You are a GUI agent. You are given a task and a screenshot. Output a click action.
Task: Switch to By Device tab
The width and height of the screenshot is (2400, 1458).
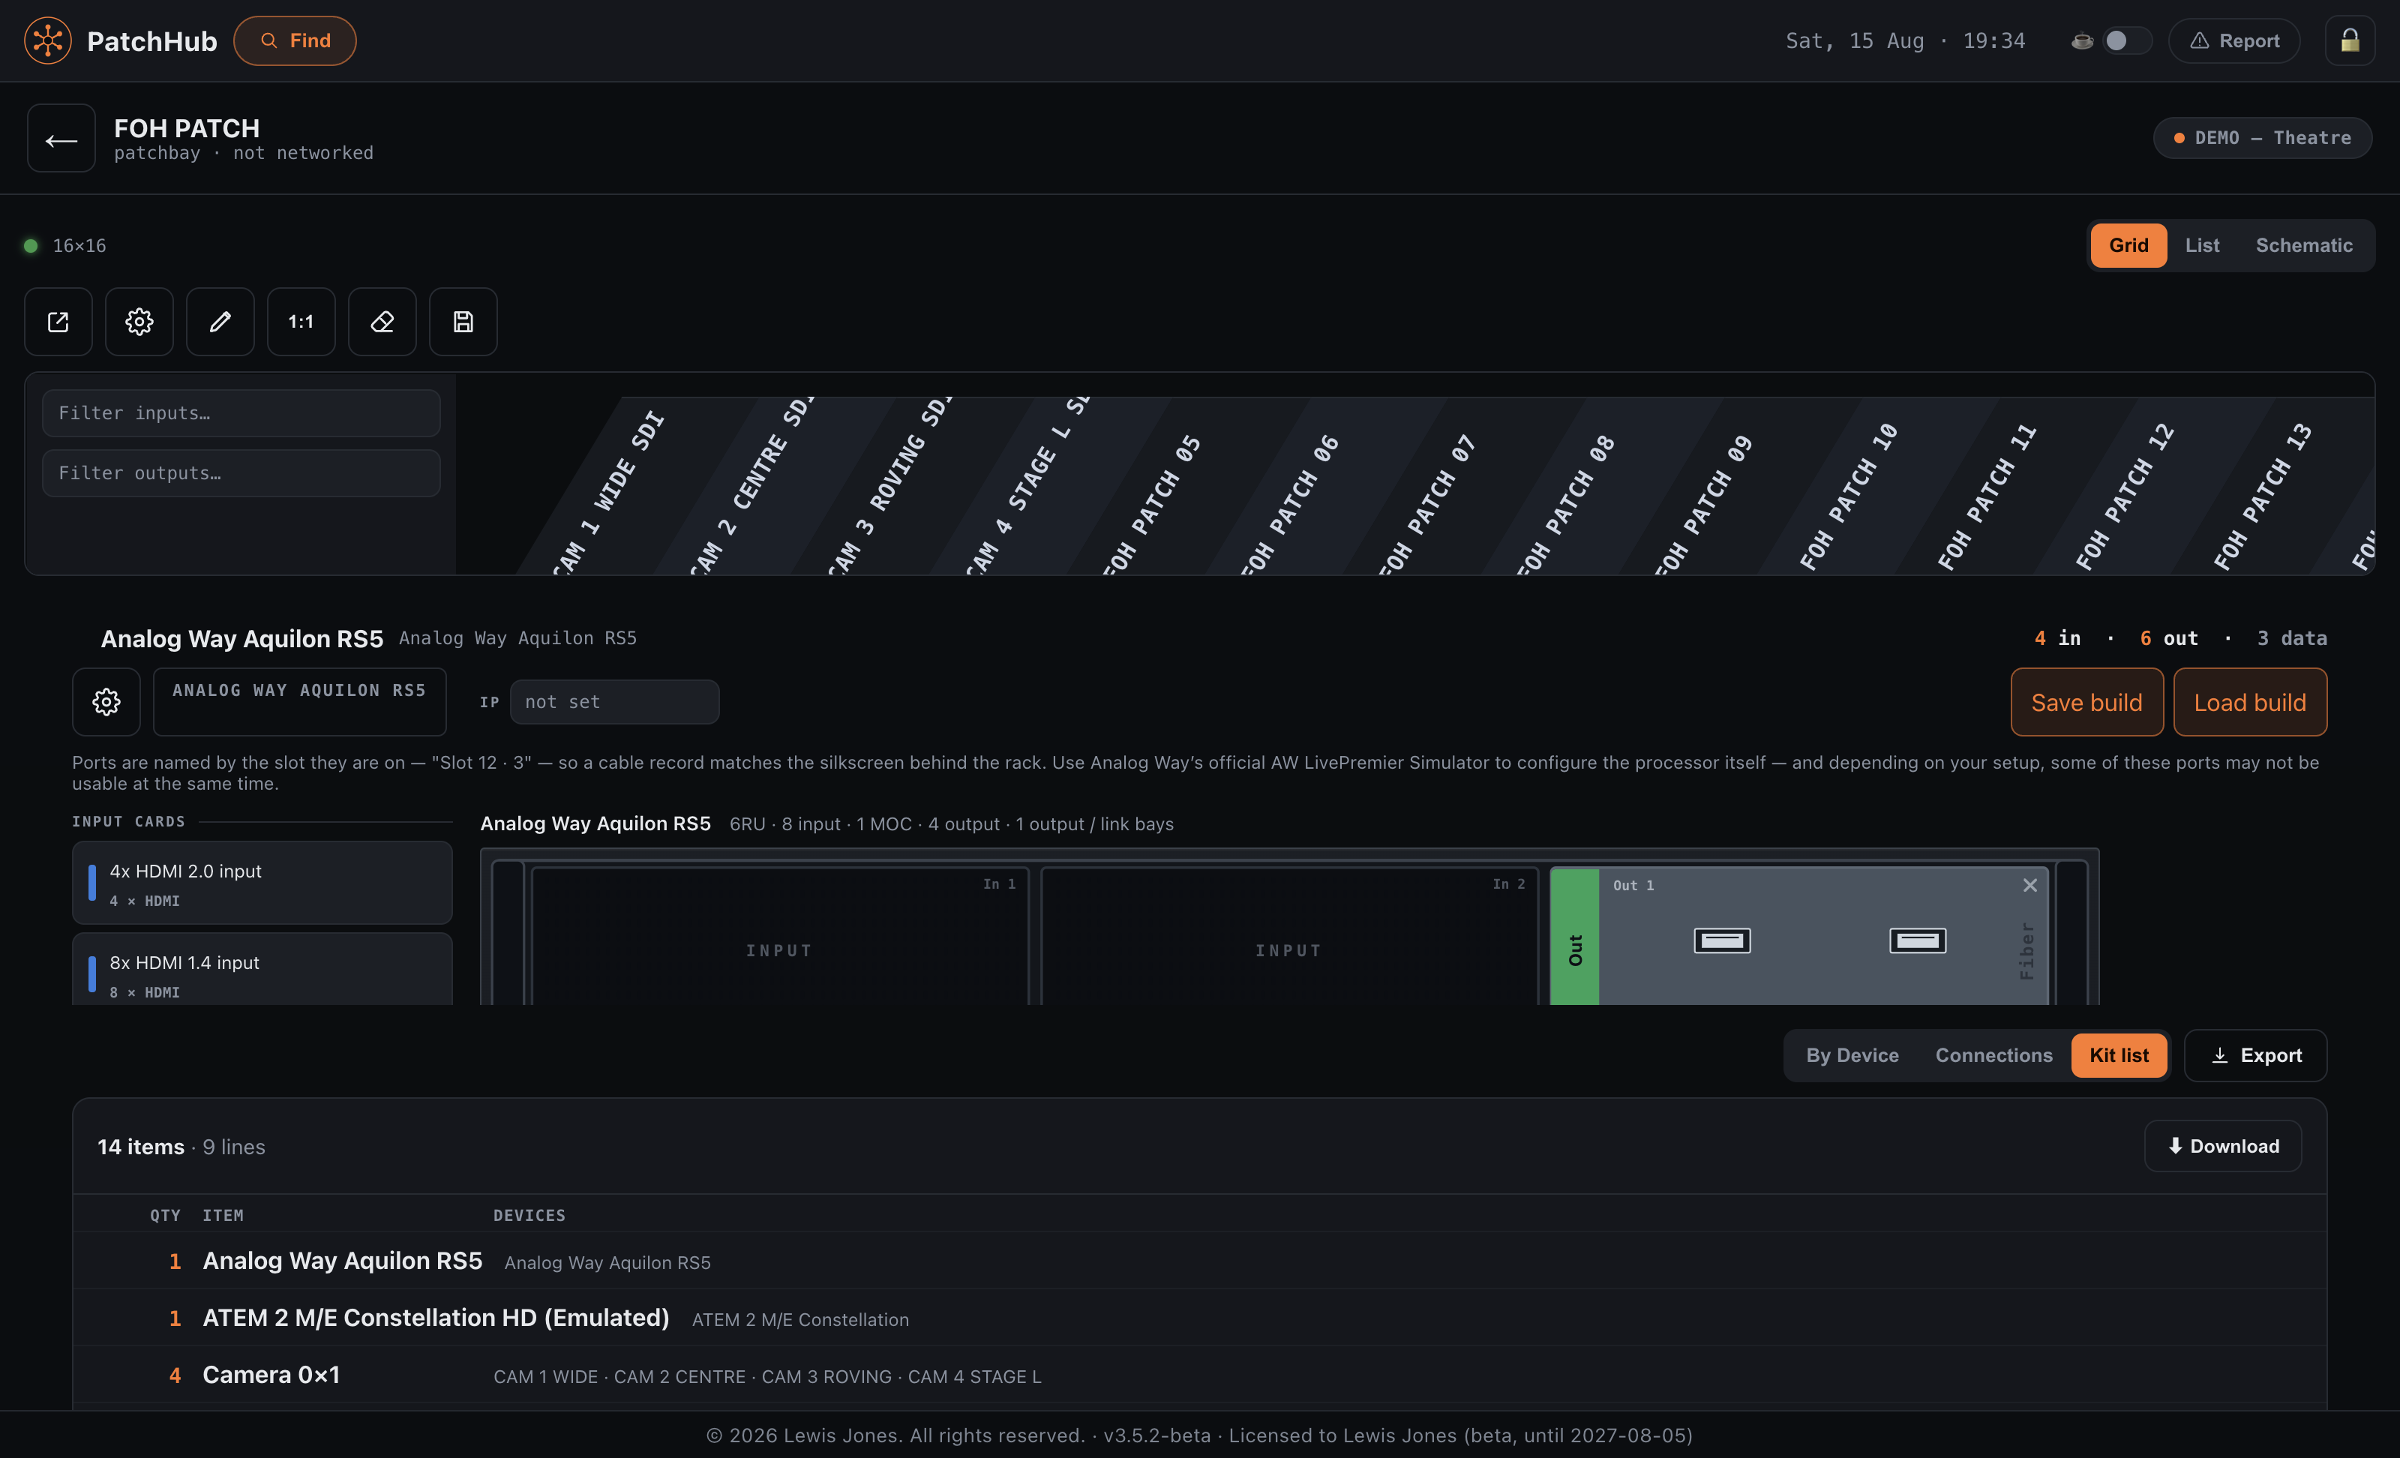1852,1056
